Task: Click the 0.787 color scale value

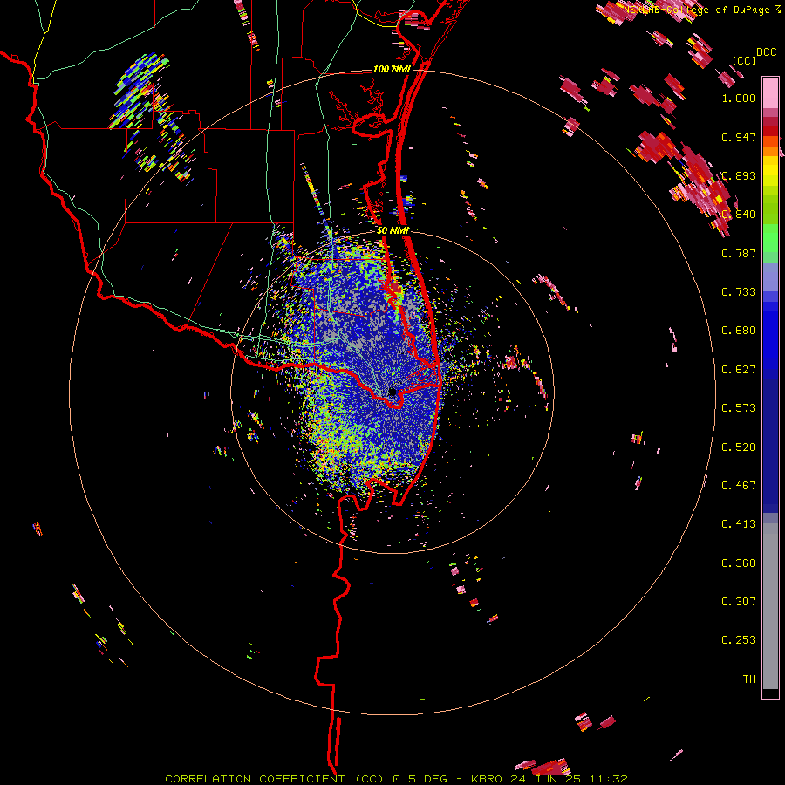Action: point(739,253)
